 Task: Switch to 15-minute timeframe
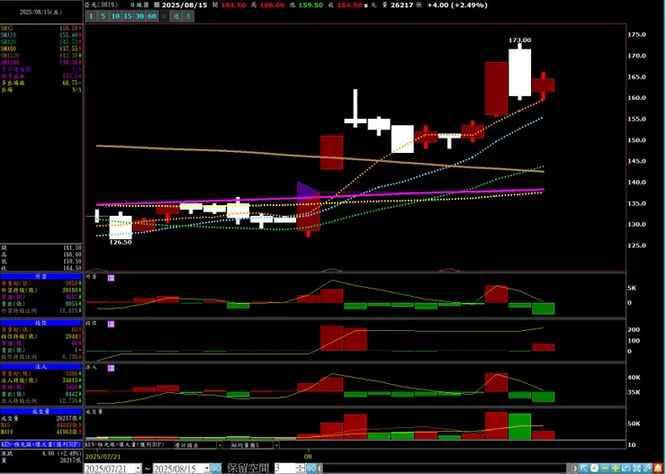coord(128,16)
